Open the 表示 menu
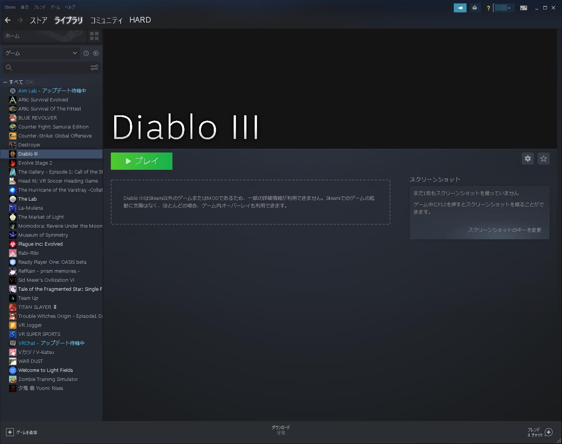The width and height of the screenshot is (562, 444). (25, 7)
